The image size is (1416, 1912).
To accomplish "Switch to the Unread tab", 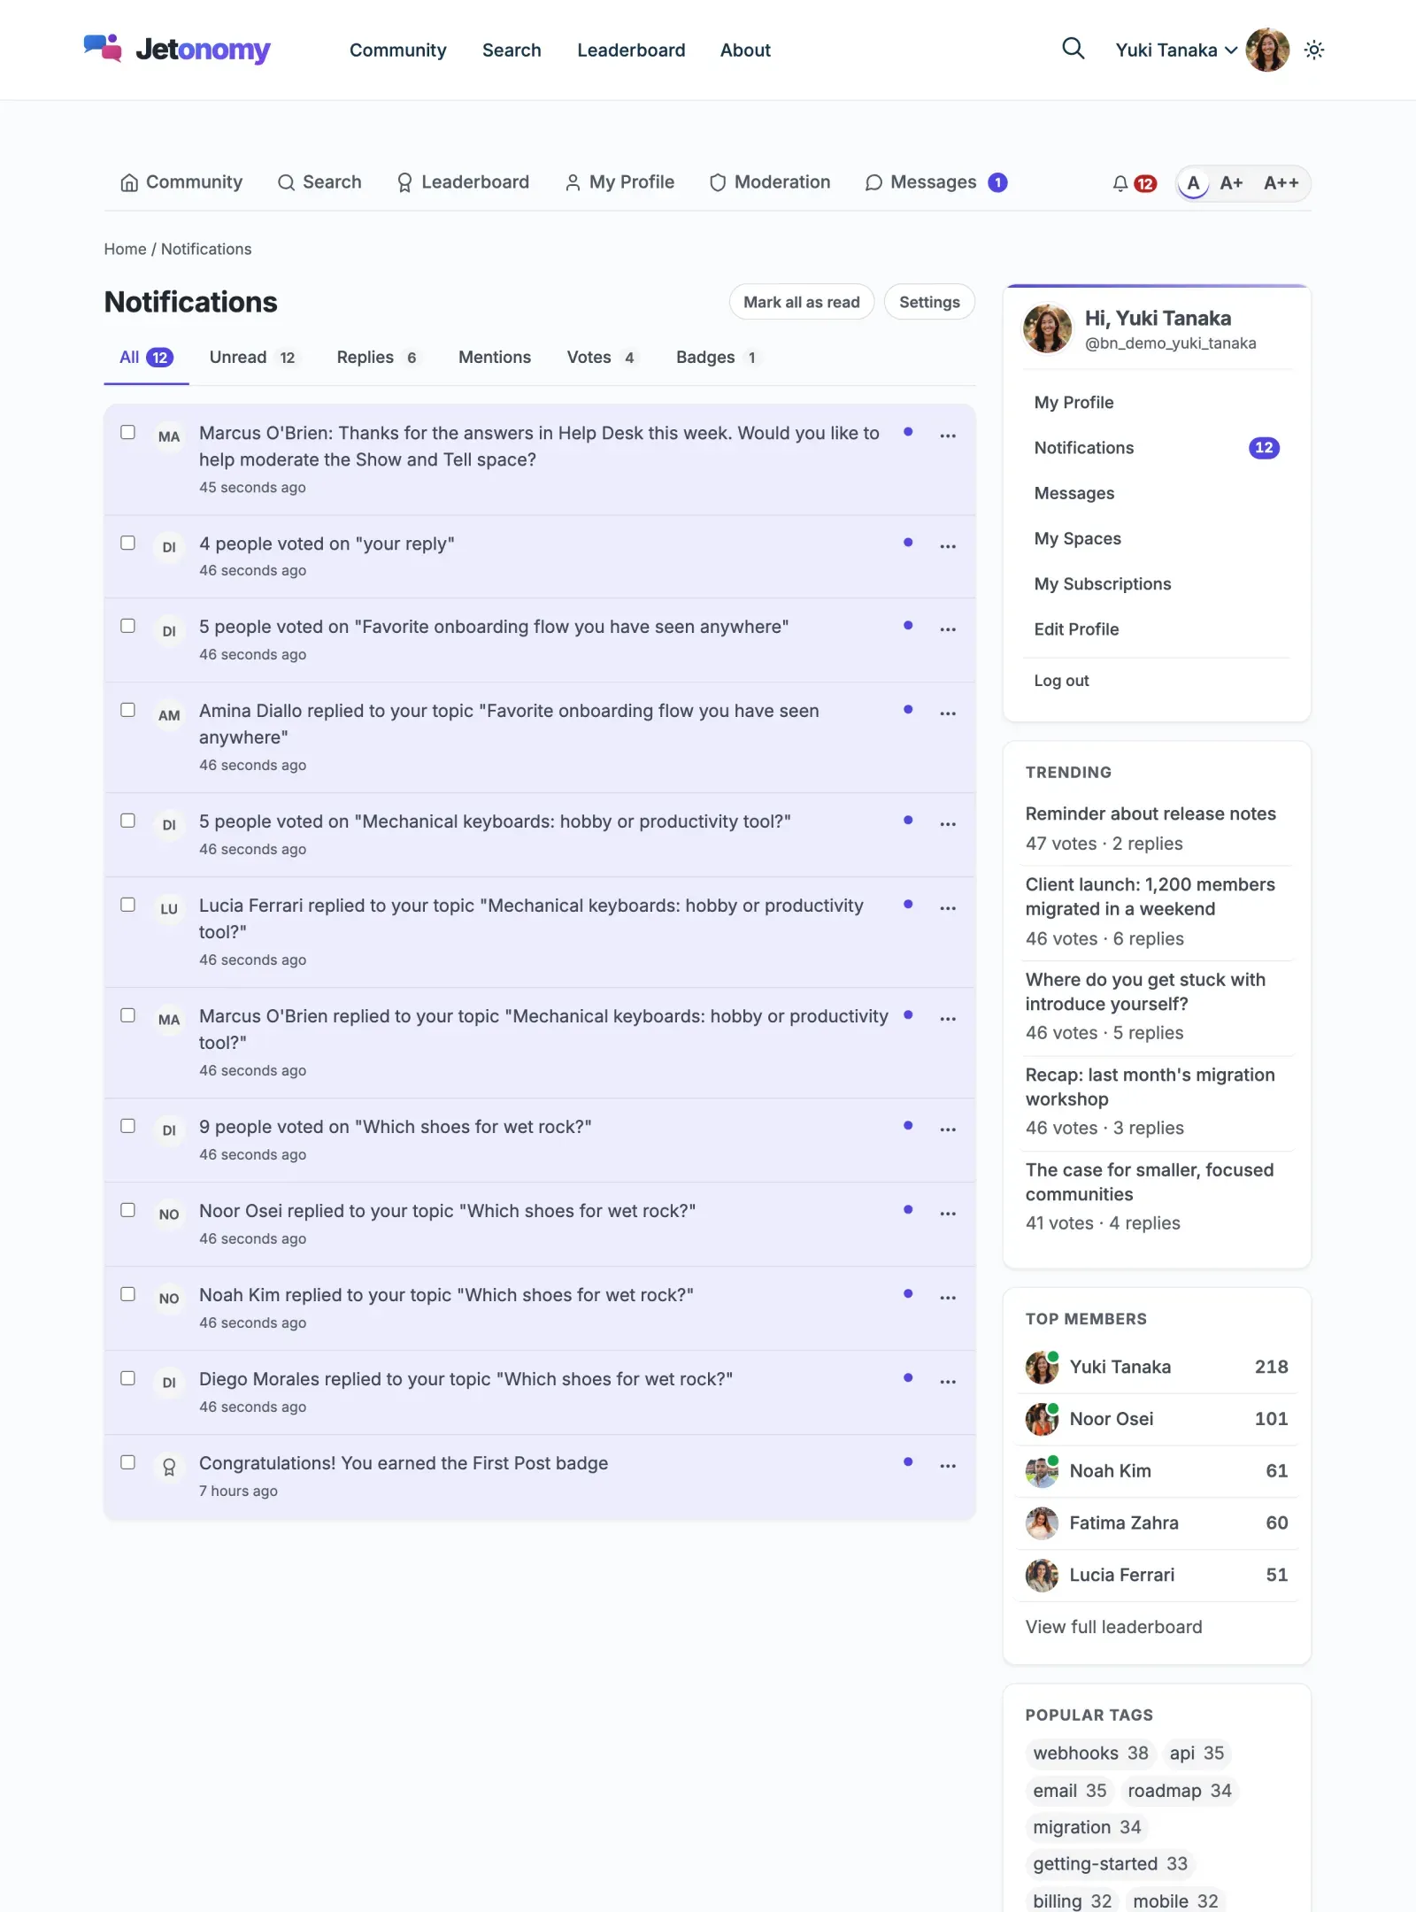I will pos(253,358).
